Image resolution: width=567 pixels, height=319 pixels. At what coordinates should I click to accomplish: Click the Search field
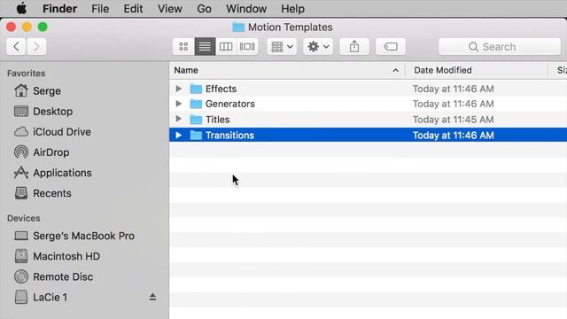(x=500, y=47)
